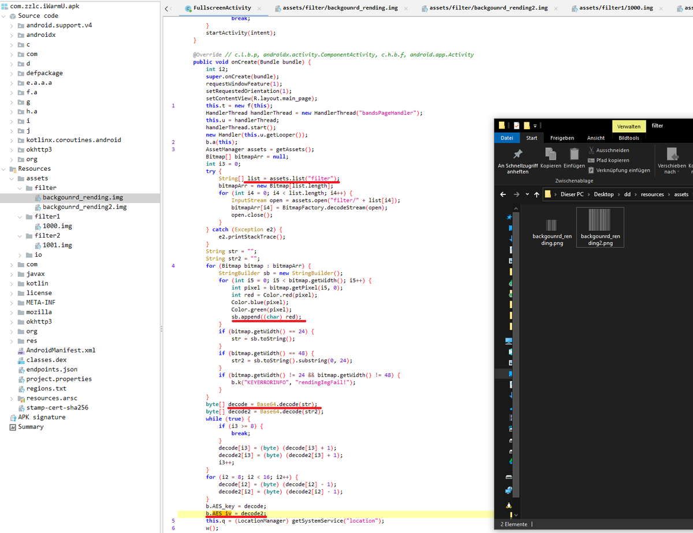Select project.properties in the tree

point(59,379)
